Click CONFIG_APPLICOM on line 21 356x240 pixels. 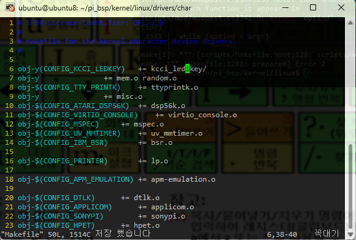(75, 207)
